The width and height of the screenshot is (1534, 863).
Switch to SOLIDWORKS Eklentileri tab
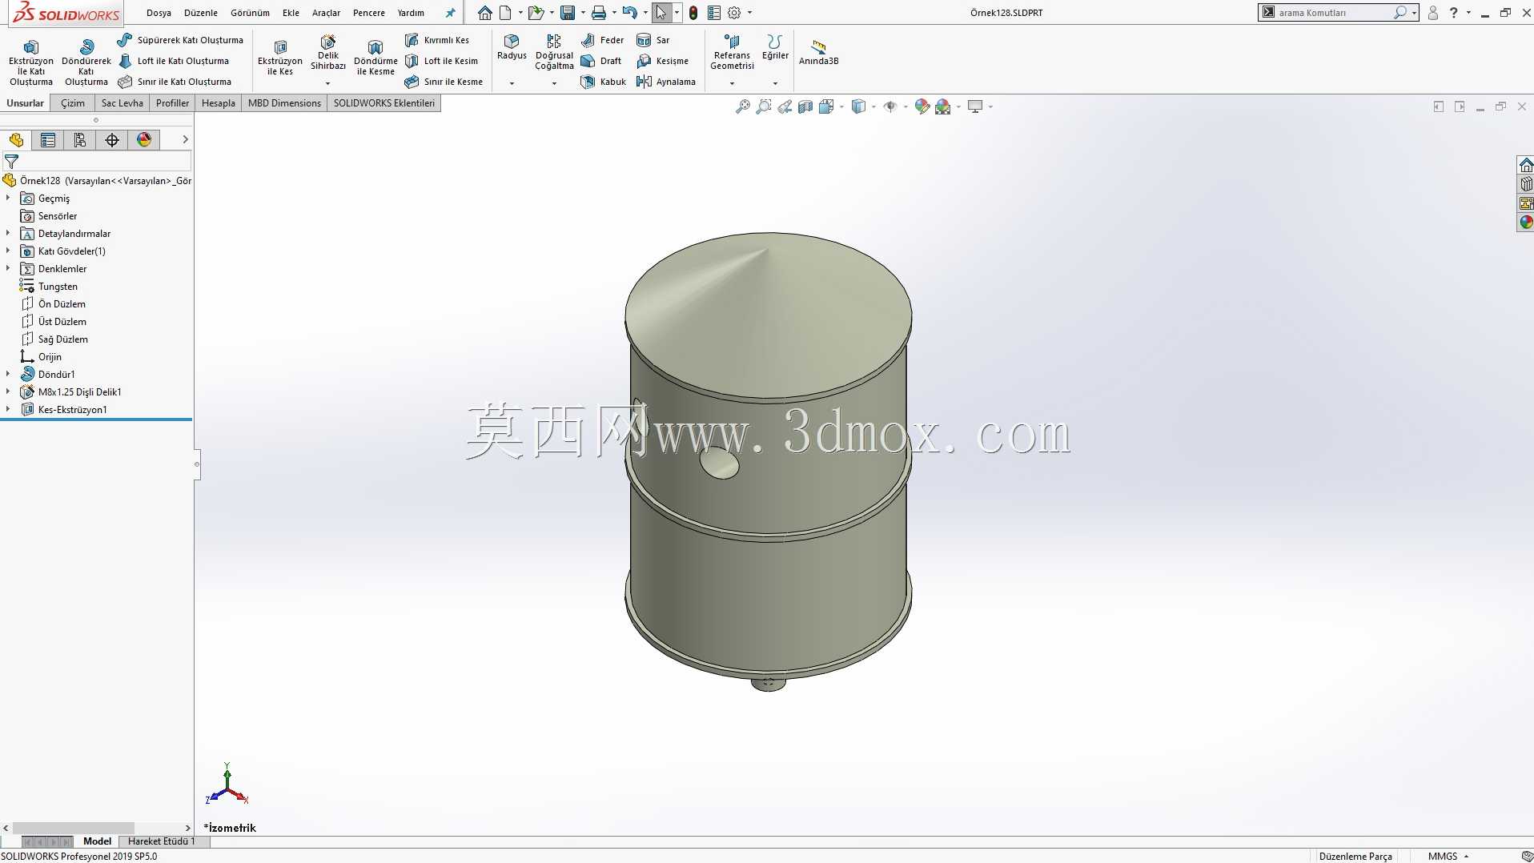pos(384,103)
